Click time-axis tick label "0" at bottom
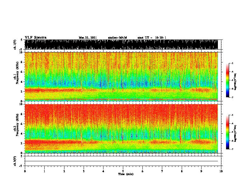Viewport: 249px width, 192px height. 25,171
